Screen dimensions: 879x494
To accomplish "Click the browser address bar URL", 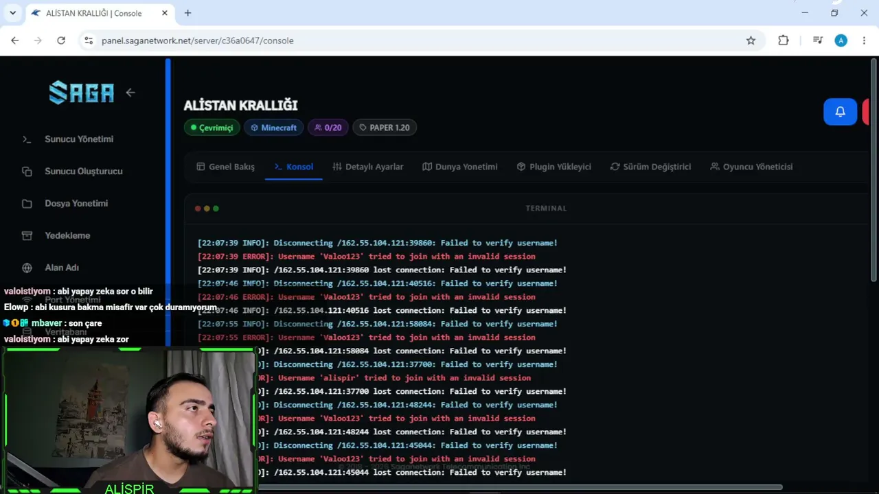I will click(198, 40).
